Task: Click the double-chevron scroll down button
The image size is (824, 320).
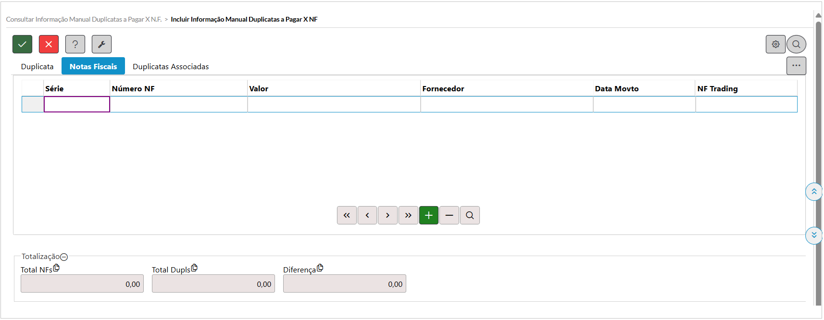Action: point(814,235)
